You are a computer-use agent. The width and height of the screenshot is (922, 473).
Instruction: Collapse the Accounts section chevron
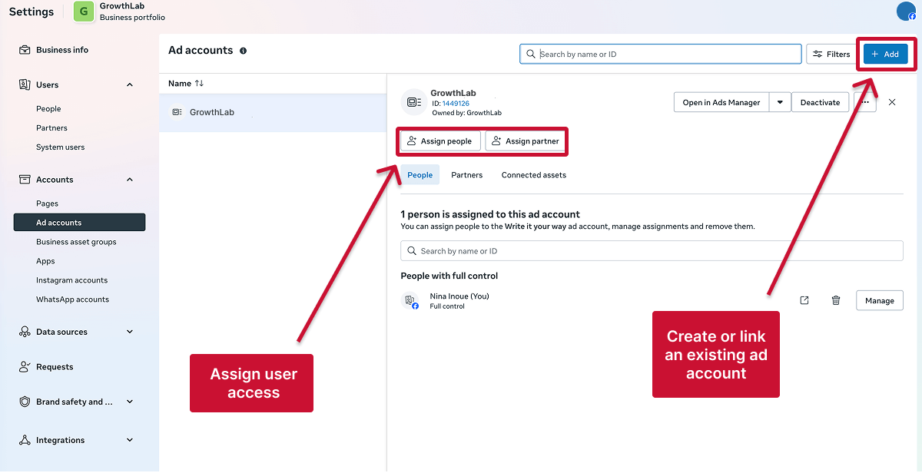(x=130, y=180)
